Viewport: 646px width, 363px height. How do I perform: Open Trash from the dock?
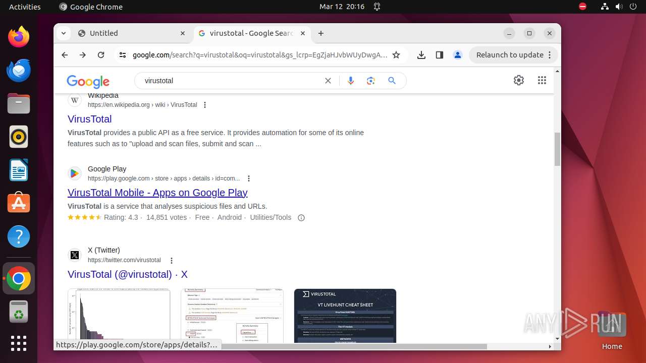(x=19, y=311)
